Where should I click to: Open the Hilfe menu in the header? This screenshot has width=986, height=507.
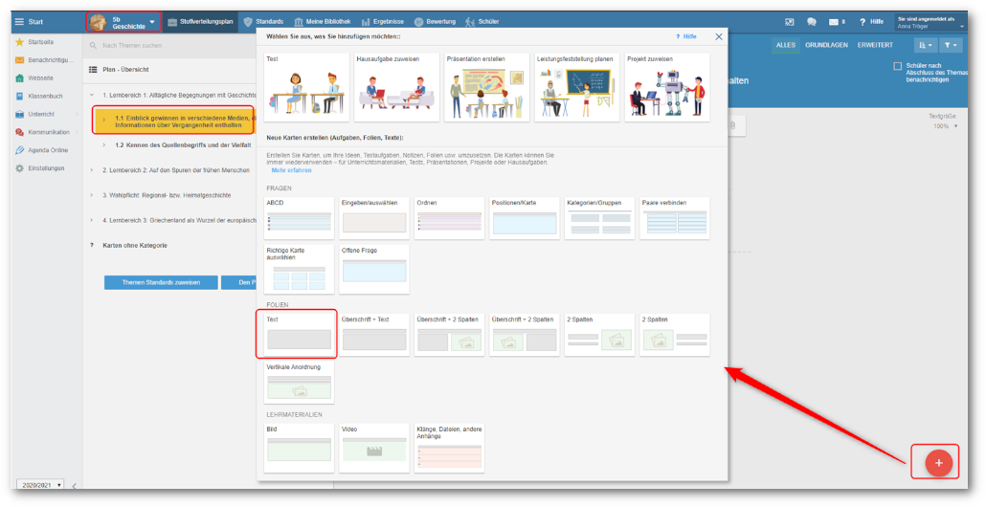click(x=871, y=22)
